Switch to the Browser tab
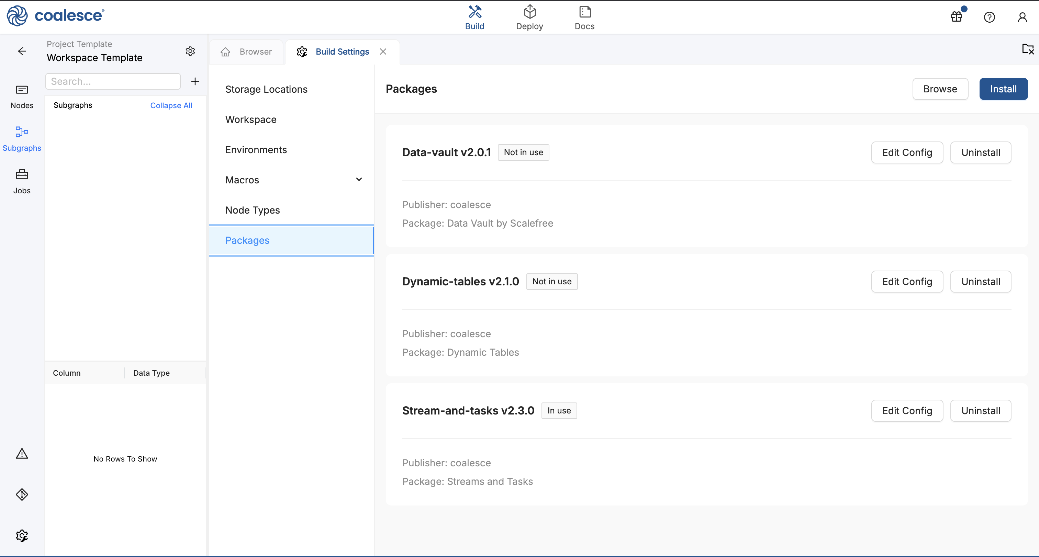The image size is (1039, 557). coord(246,52)
